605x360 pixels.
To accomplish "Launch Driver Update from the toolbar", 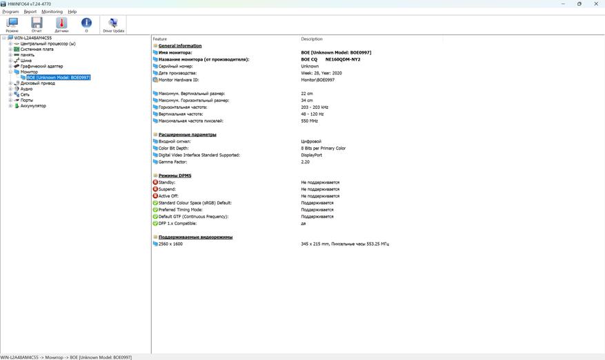I will (113, 25).
